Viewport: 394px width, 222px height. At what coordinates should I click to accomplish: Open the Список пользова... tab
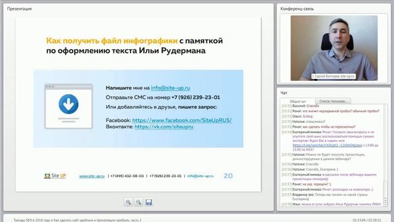[x=333, y=101]
